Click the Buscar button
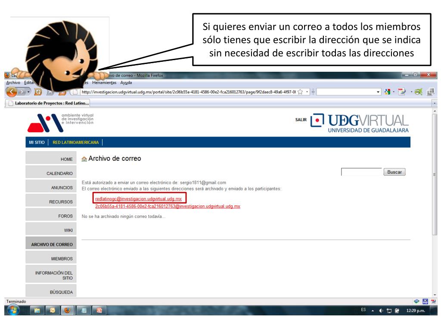441x330 pixels. 394,172
